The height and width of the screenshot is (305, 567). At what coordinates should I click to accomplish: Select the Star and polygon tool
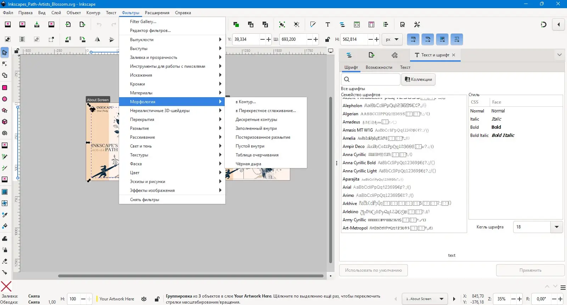[x=5, y=110]
